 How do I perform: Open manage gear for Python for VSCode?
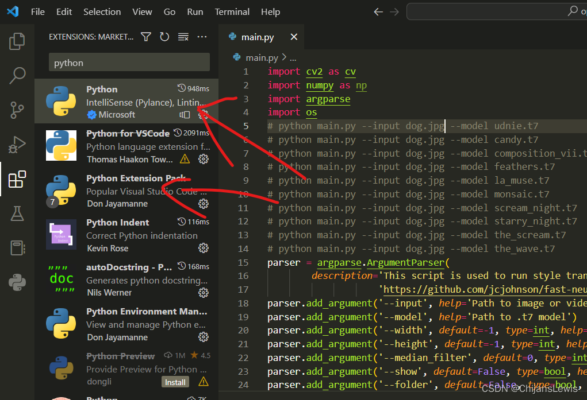pyautogui.click(x=204, y=159)
